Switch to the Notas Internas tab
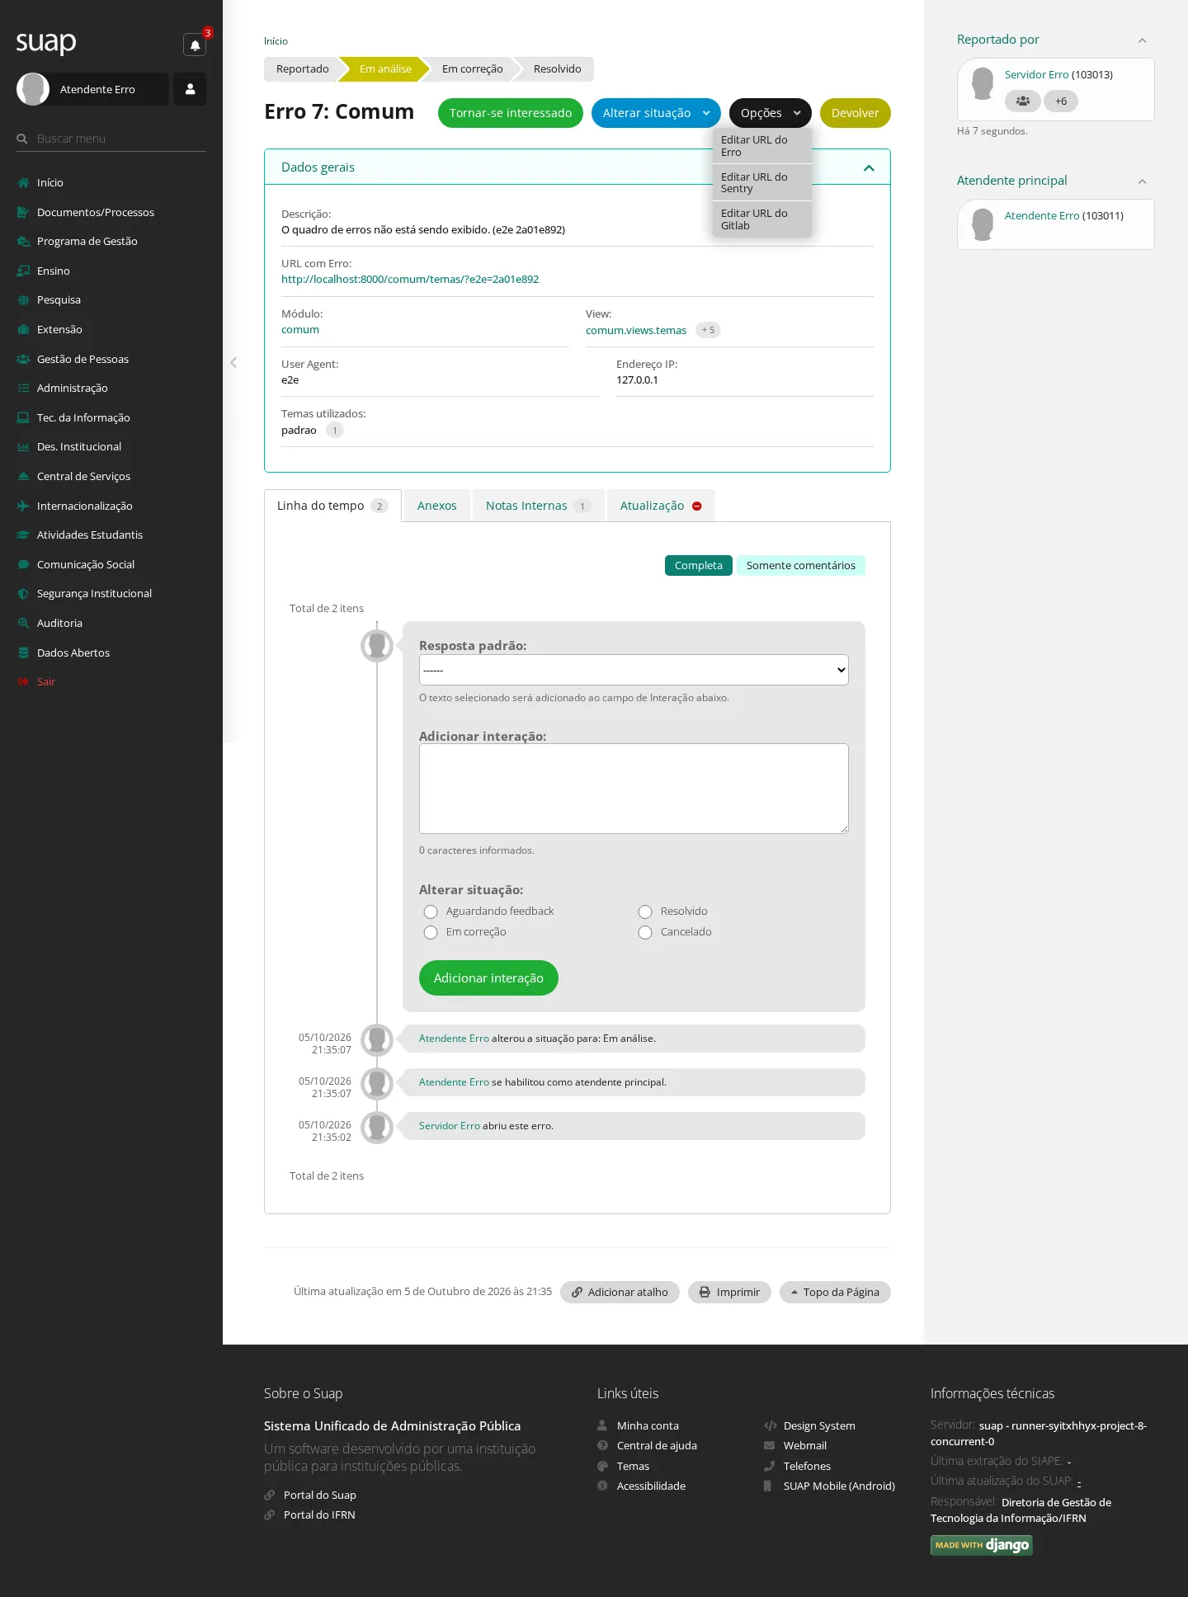 click(538, 506)
